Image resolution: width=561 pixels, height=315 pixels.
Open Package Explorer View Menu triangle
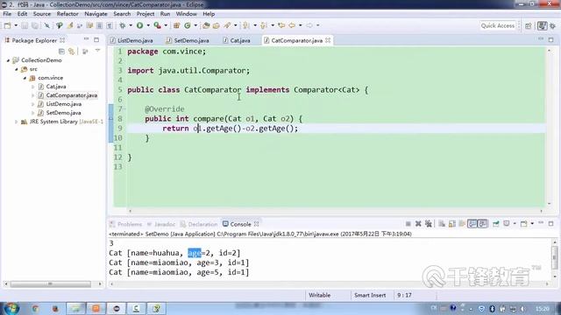point(97,51)
